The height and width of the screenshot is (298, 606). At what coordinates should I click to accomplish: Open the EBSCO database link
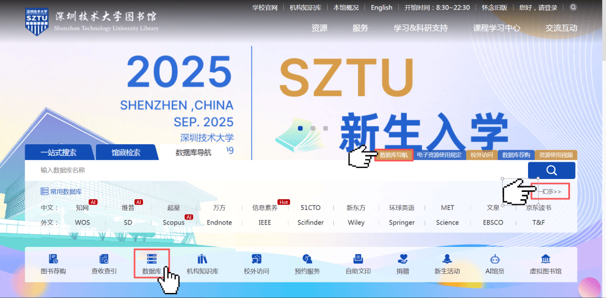click(493, 223)
